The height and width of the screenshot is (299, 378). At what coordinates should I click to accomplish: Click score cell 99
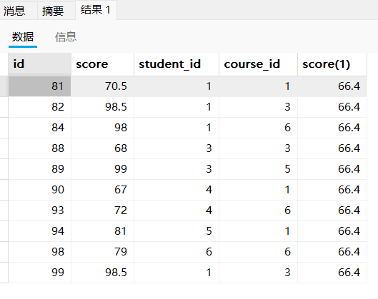pyautogui.click(x=102, y=169)
